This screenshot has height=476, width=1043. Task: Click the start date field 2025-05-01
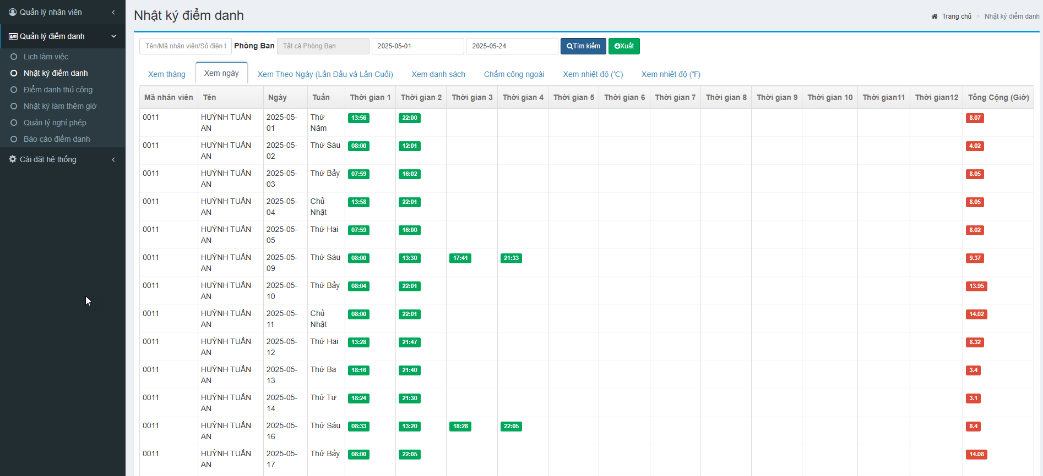417,46
